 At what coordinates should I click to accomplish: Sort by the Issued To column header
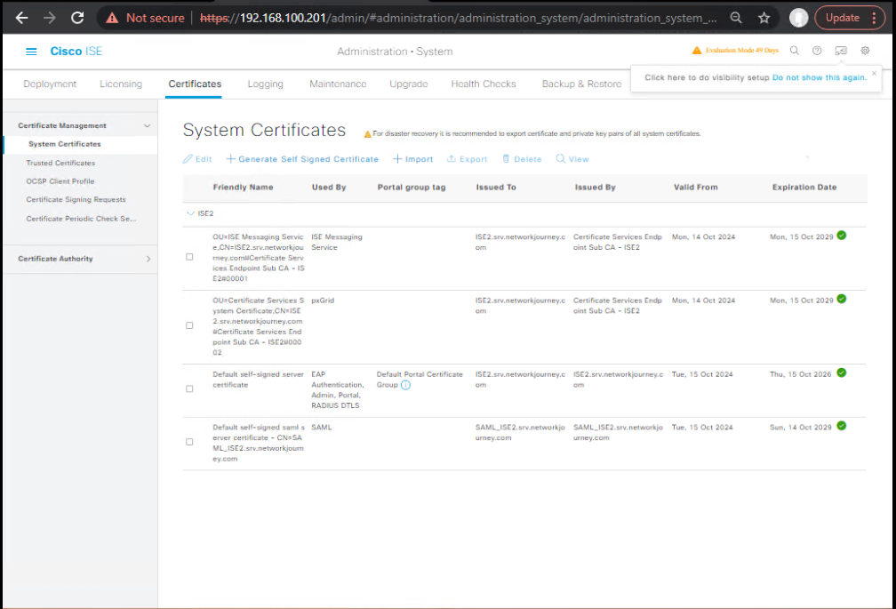coord(496,187)
